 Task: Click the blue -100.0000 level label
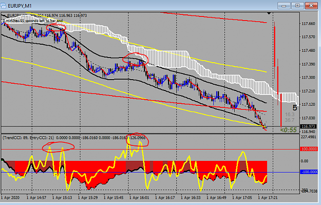pos(309,172)
